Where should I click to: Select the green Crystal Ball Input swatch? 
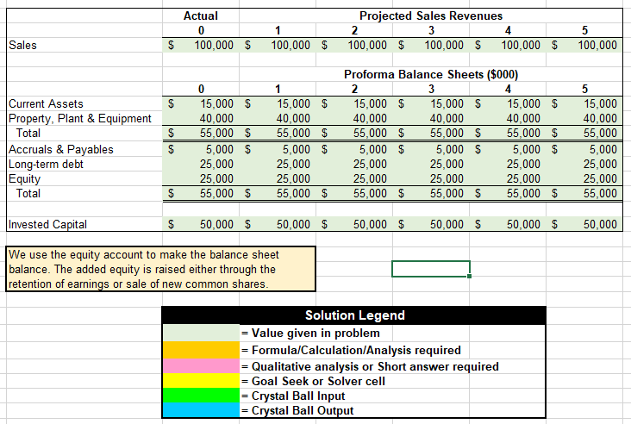(201, 396)
